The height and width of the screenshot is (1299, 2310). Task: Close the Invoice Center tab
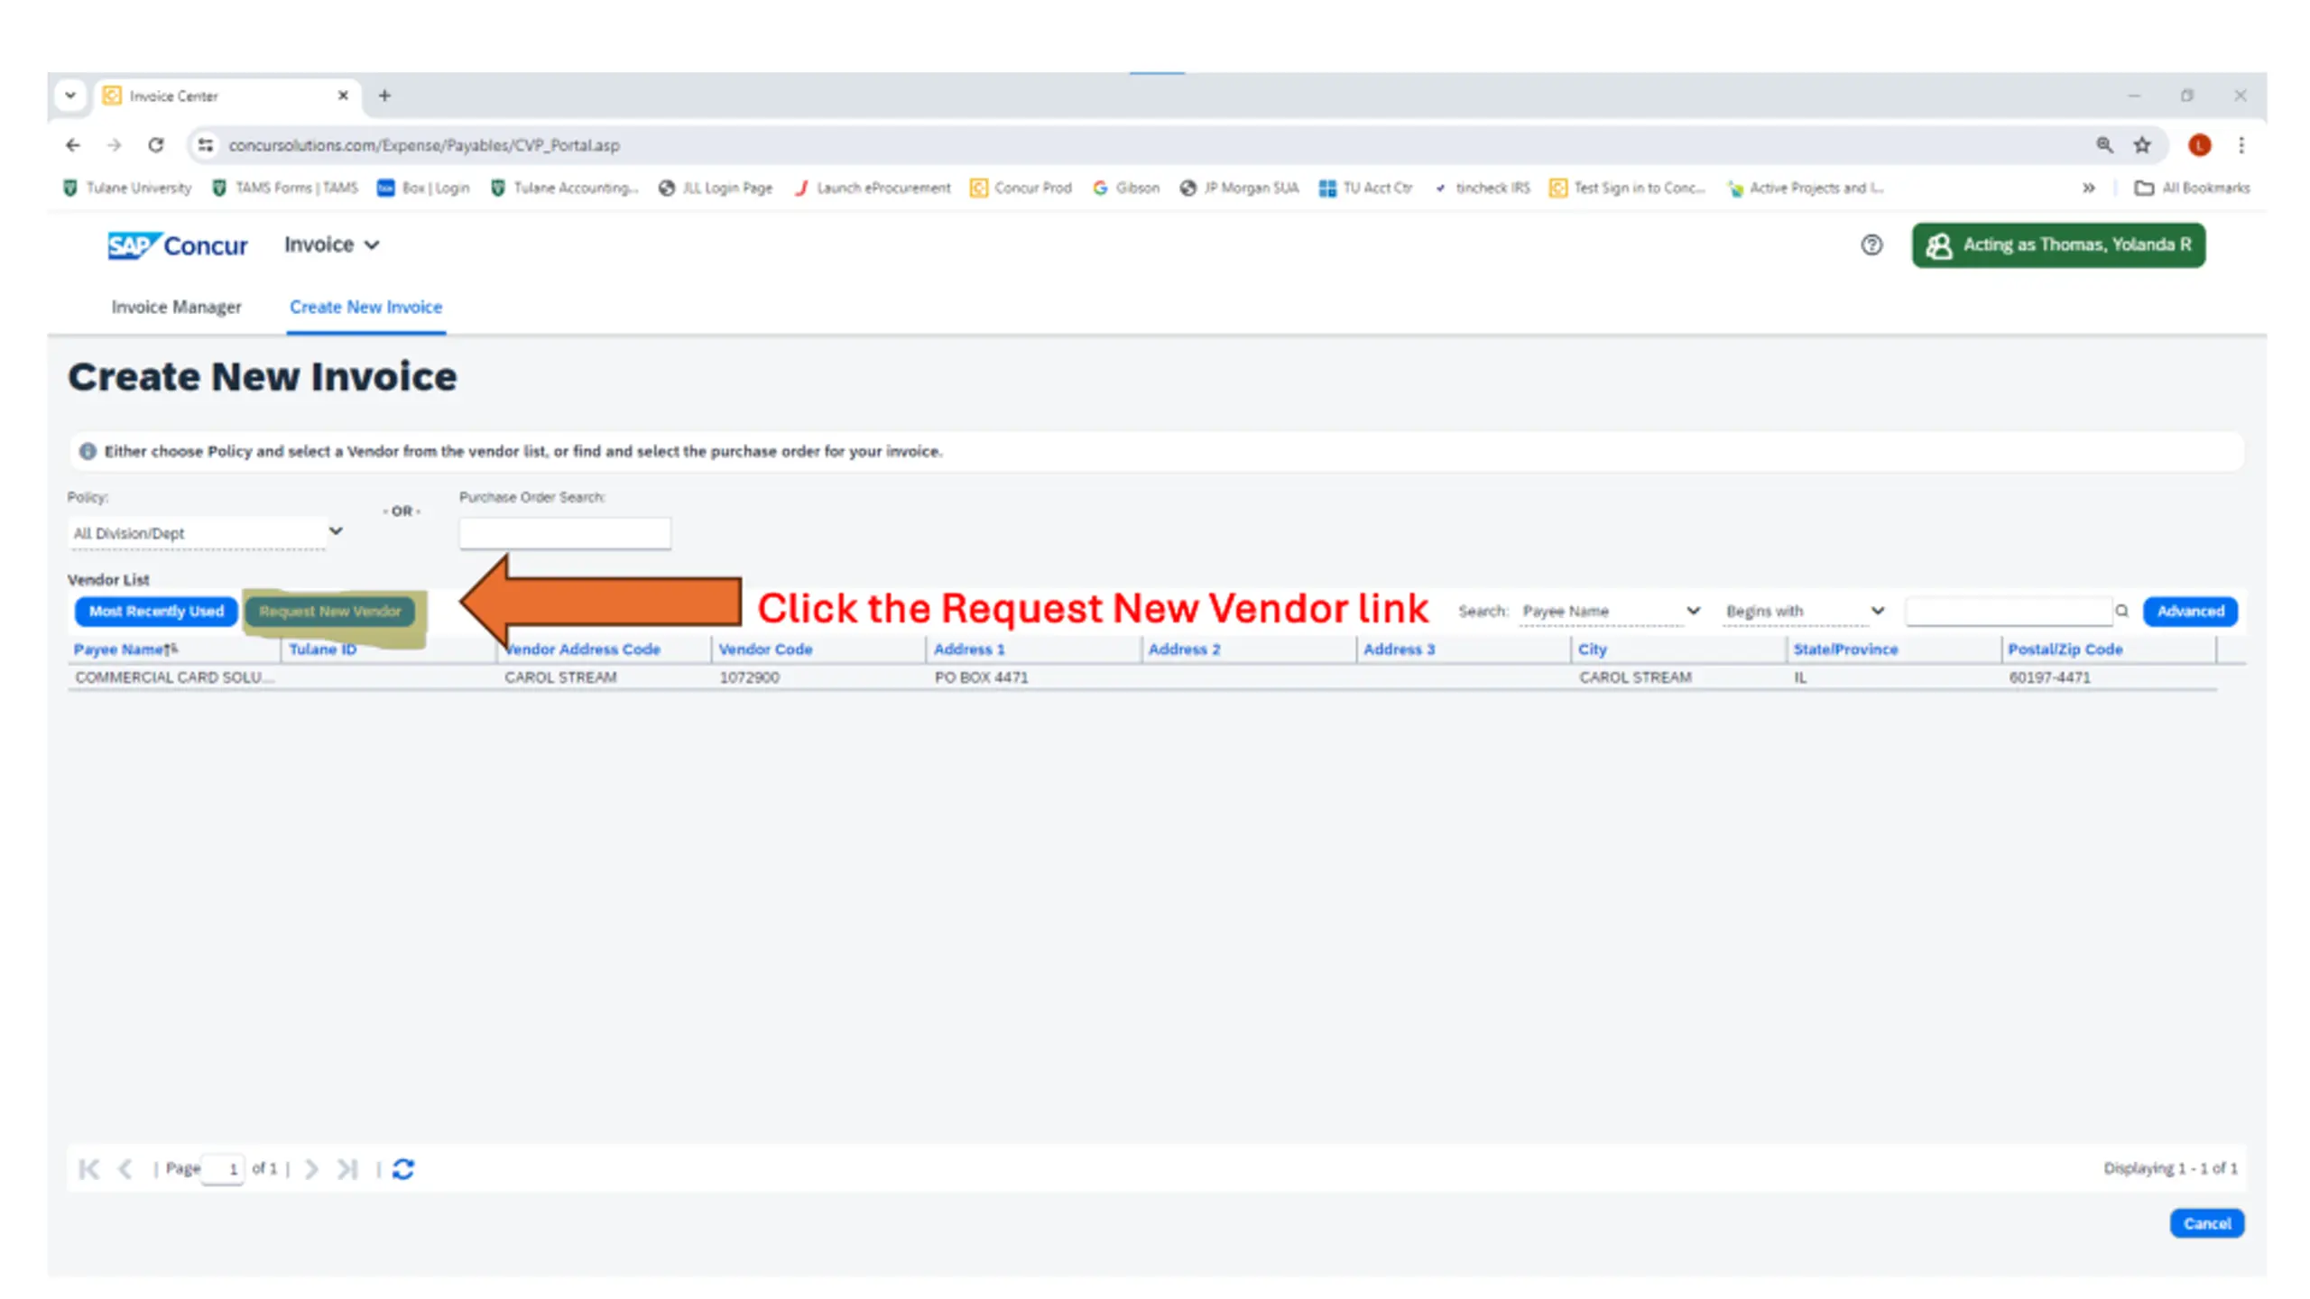click(343, 96)
